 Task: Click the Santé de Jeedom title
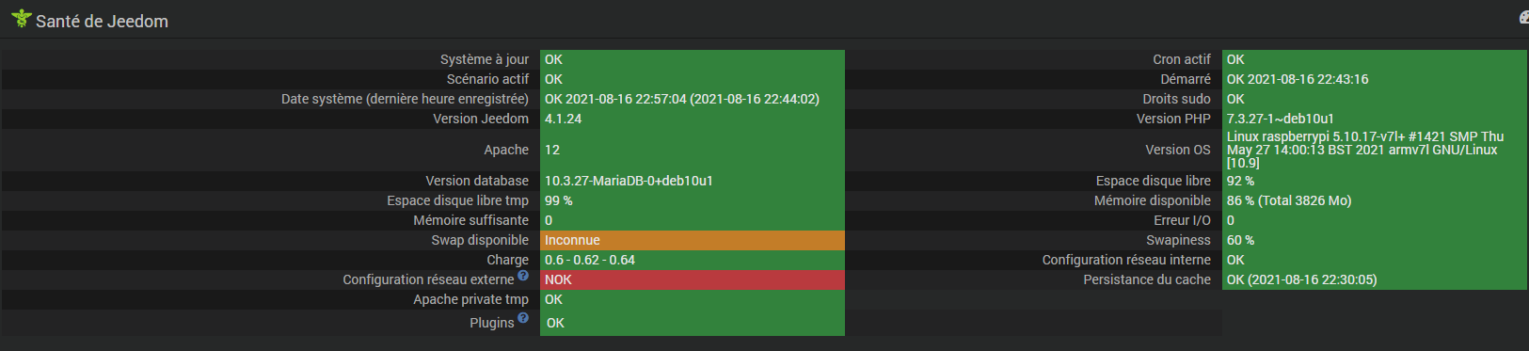coord(102,21)
